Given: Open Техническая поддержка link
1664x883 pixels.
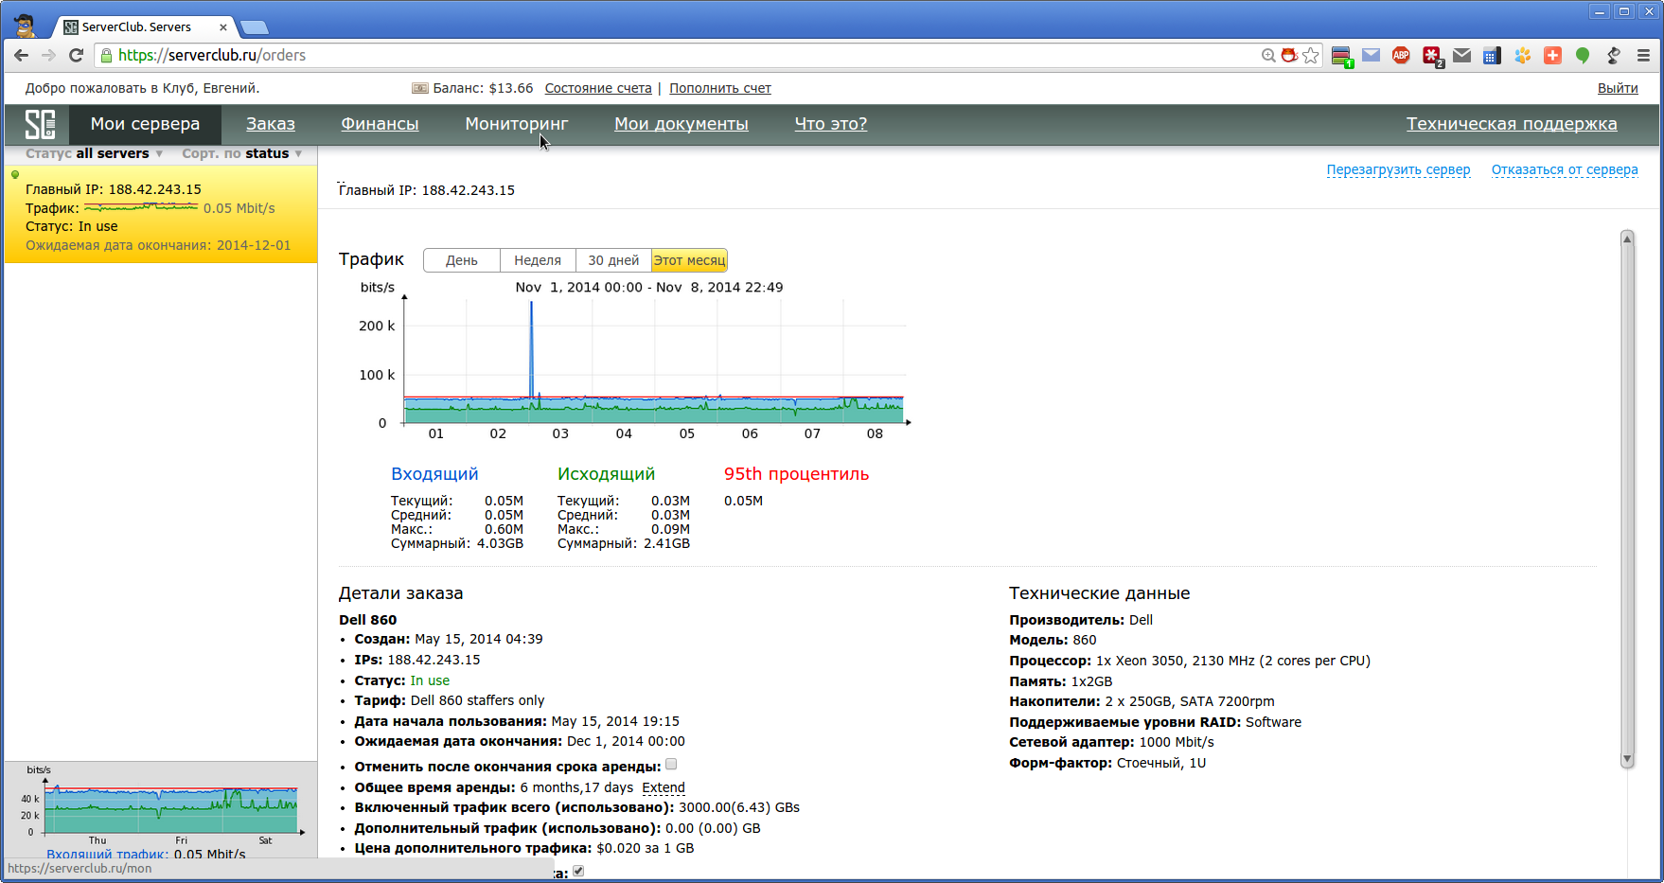Looking at the screenshot, I should 1512,124.
